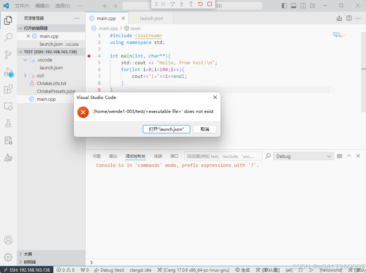The height and width of the screenshot is (273, 366).
Task: Open customize layout icon
Action: (x=312, y=6)
